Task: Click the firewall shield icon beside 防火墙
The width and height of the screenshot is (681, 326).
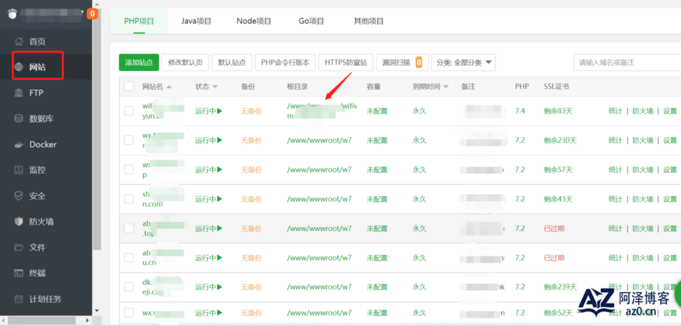Action: pos(19,222)
